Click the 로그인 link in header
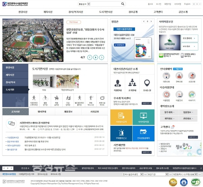 coord(158,4)
